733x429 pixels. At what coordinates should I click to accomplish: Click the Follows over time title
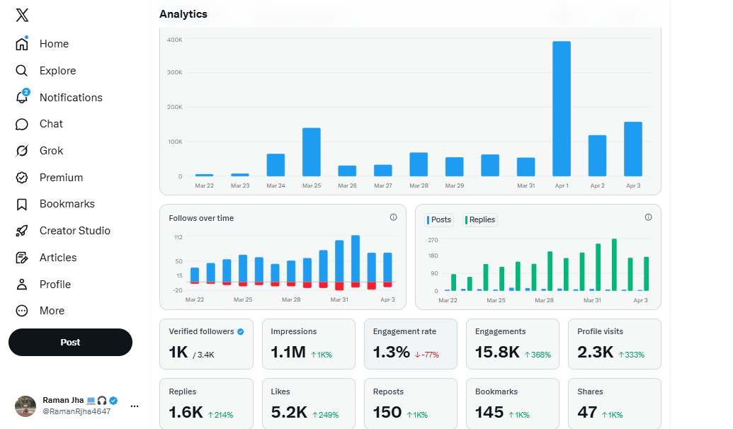(x=201, y=218)
